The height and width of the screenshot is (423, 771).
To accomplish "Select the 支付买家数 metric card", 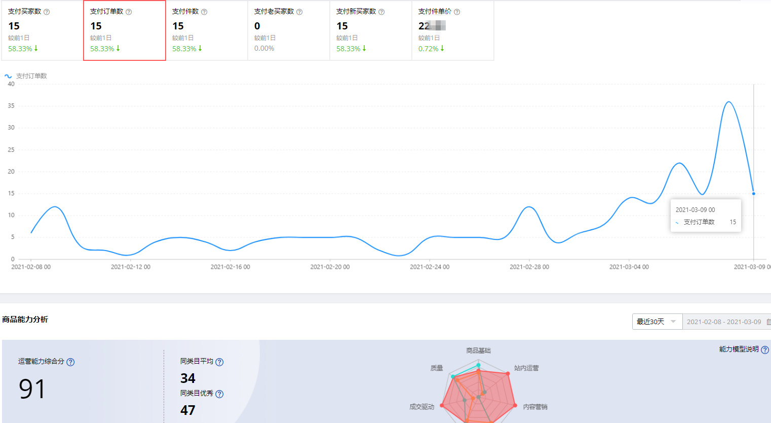I will pyautogui.click(x=42, y=30).
